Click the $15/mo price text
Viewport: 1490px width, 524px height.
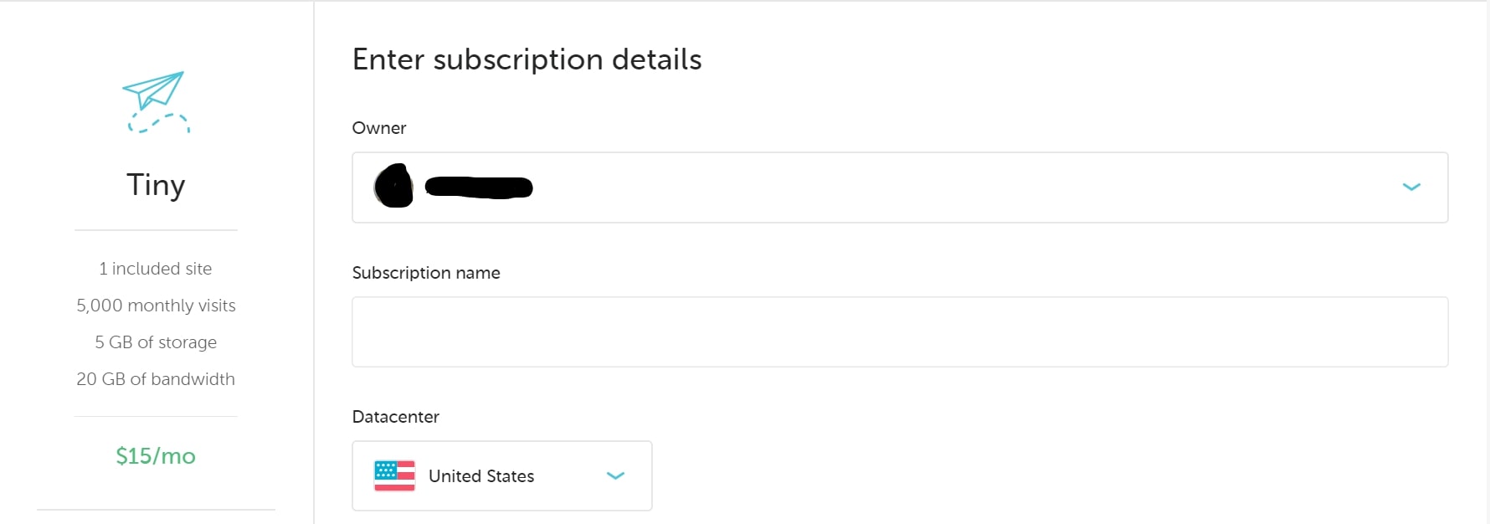[x=156, y=456]
